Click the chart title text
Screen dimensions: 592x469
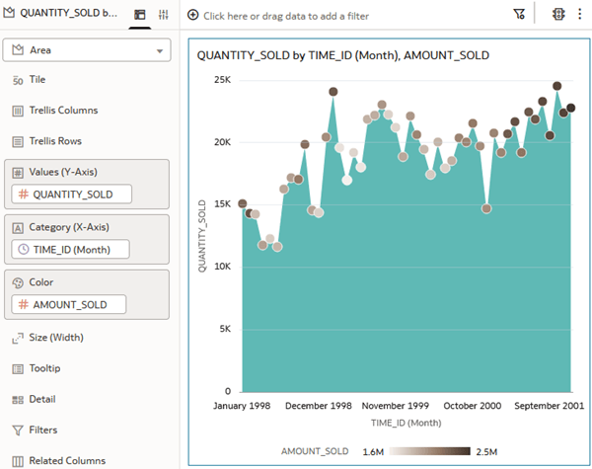(342, 55)
